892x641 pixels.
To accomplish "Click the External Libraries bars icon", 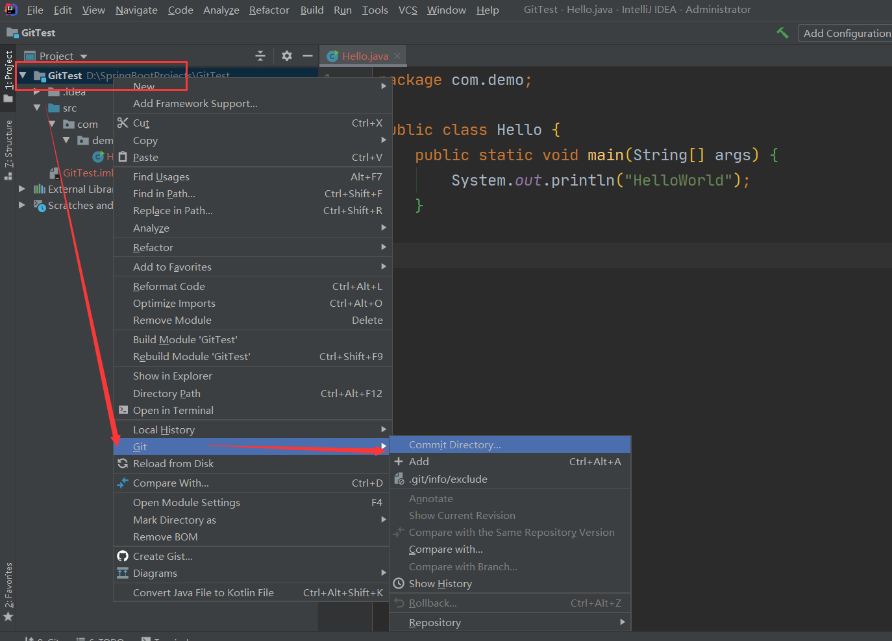I will point(40,189).
